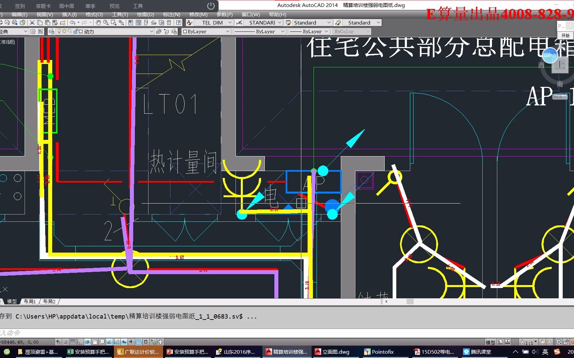The image size is (574, 358).
Task: Switch to the 布局1 layout tab
Action: click(30, 301)
